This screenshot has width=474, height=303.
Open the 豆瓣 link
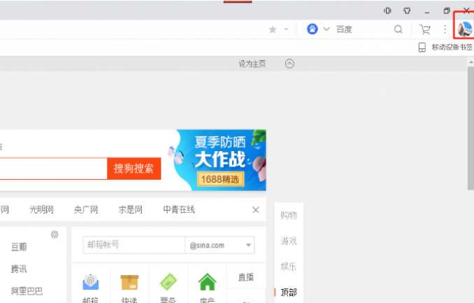tap(19, 247)
